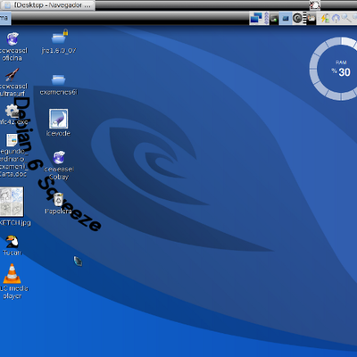357x357 pixels.
Task: Click the penguin icon on top bar
Action: [314, 4]
